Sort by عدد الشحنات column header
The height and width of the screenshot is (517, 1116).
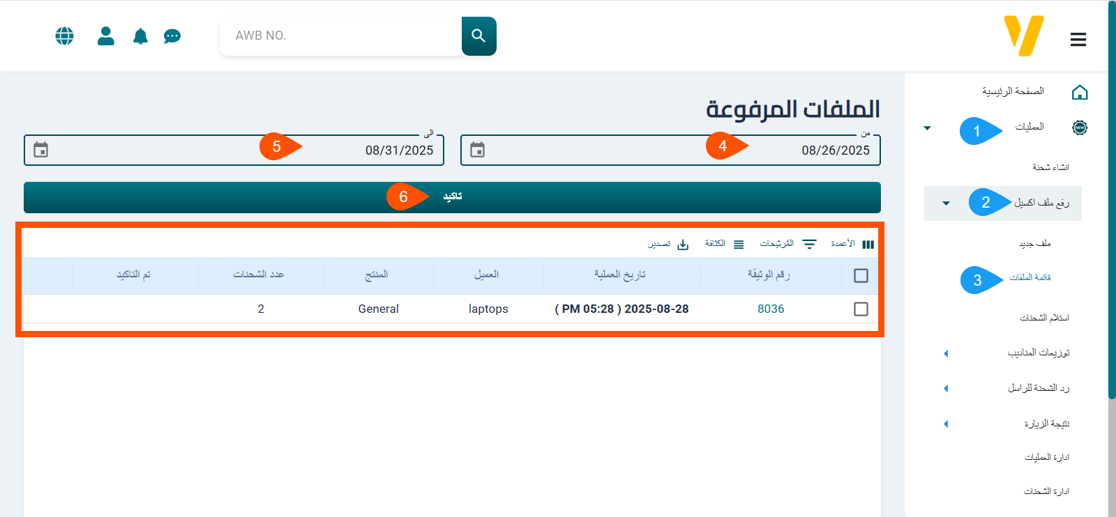259,275
